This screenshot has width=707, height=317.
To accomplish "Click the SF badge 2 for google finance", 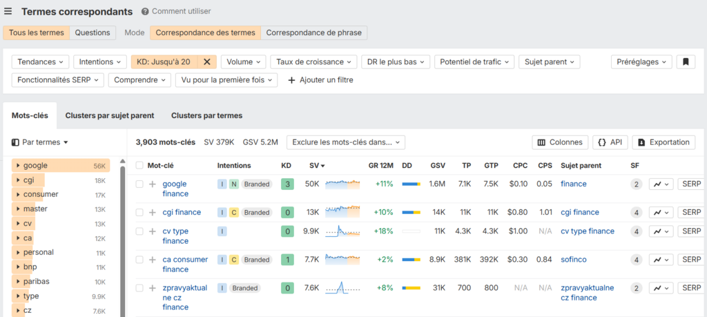I will [636, 184].
